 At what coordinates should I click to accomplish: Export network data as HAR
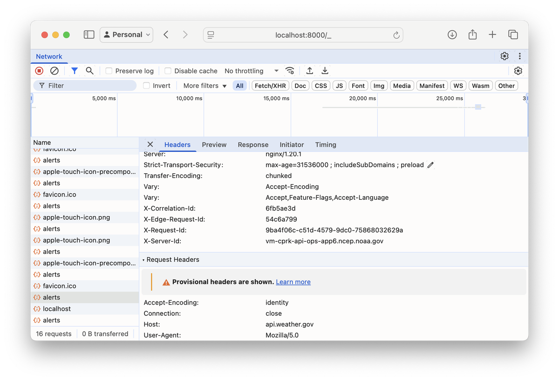(x=325, y=70)
